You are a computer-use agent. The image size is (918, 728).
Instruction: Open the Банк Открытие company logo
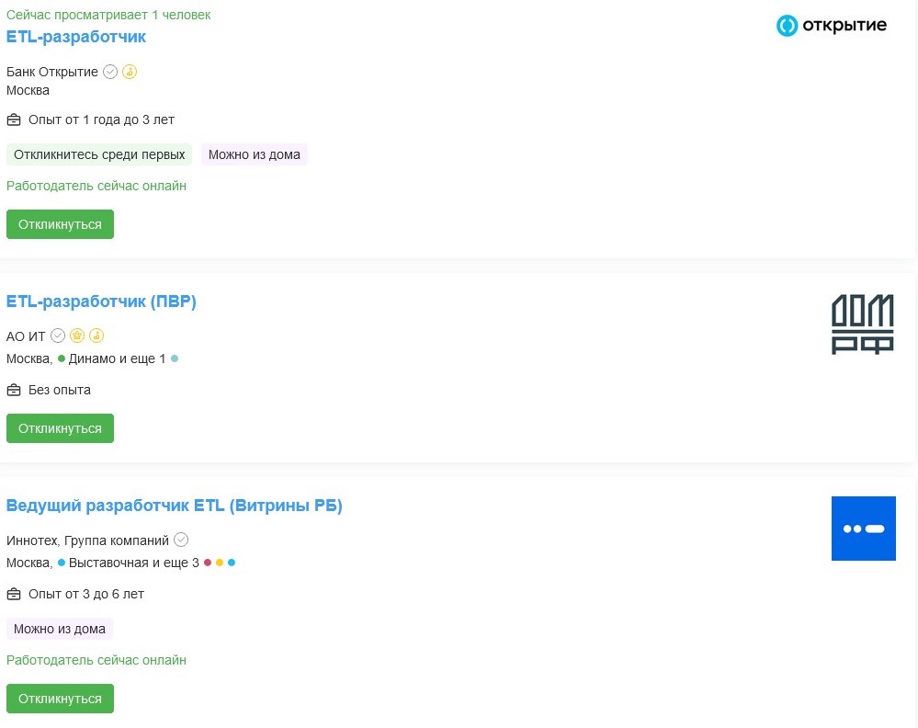pos(831,25)
